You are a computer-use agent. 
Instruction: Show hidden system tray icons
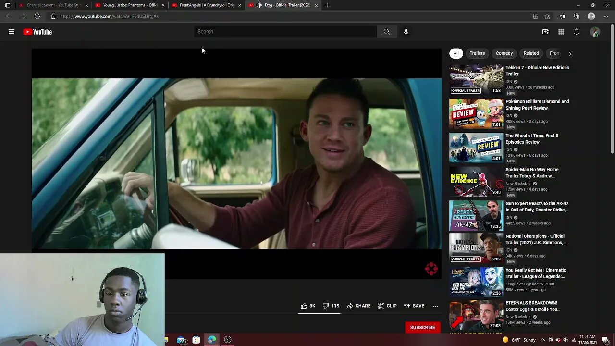pyautogui.click(x=543, y=340)
